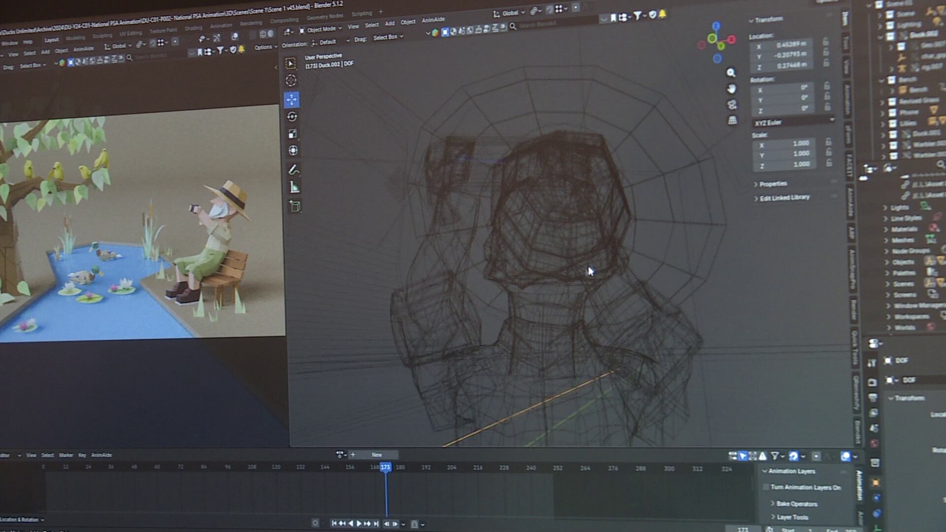
Task: Pick the Rotate tool in viewport toolbar
Action: (x=292, y=117)
